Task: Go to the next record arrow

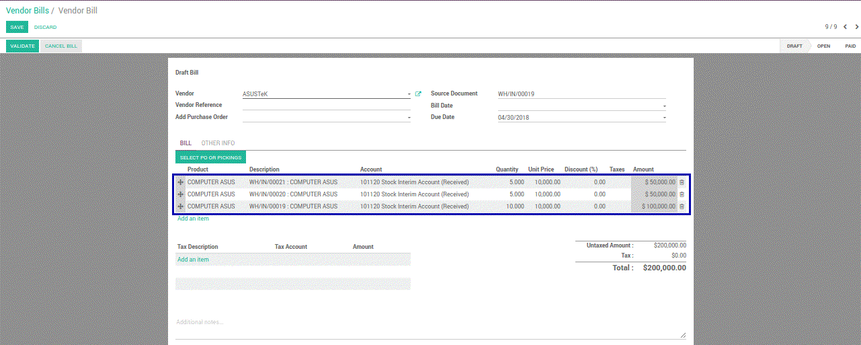Action: (x=856, y=27)
